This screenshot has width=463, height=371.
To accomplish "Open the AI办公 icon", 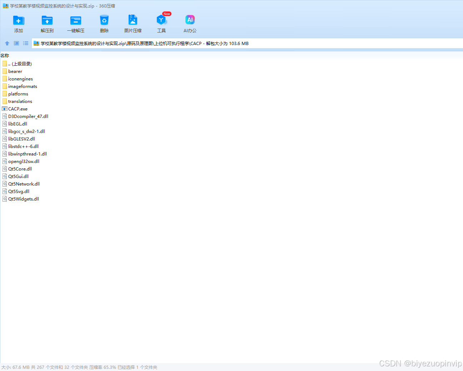I will 190,20.
